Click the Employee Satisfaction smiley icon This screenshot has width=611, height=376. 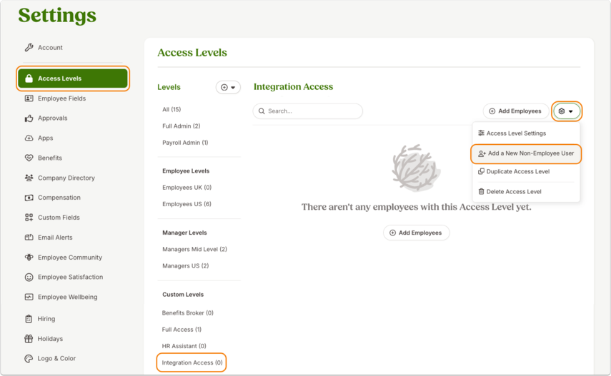click(29, 277)
